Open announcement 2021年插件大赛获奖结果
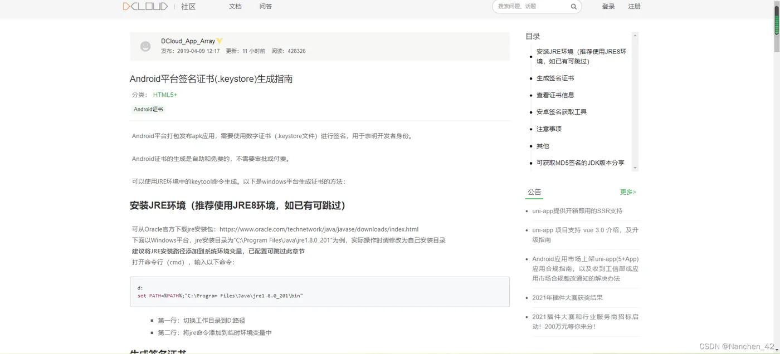The image size is (780, 354). (x=567, y=298)
